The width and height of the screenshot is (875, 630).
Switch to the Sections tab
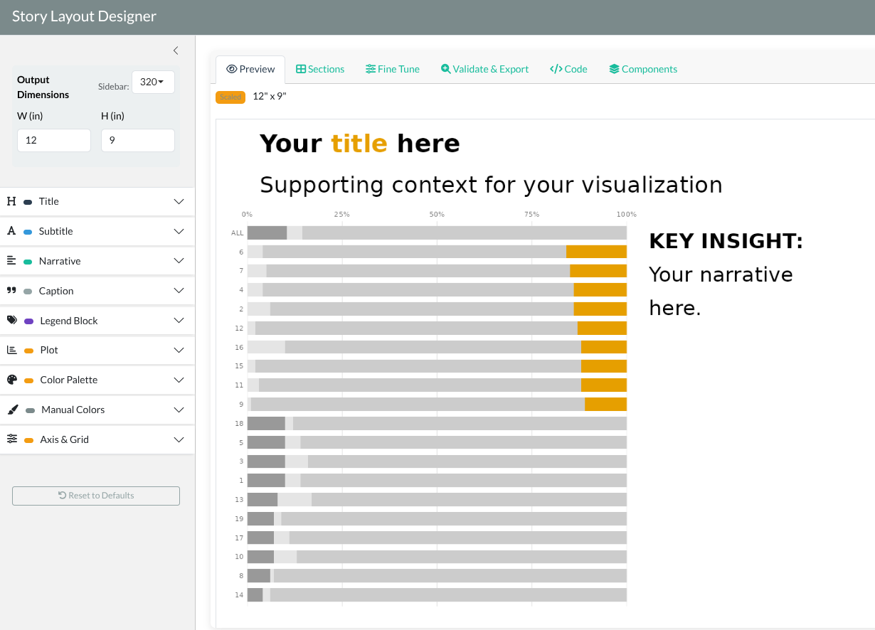point(320,69)
